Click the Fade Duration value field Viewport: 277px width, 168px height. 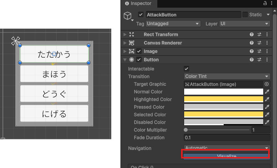[227, 137]
